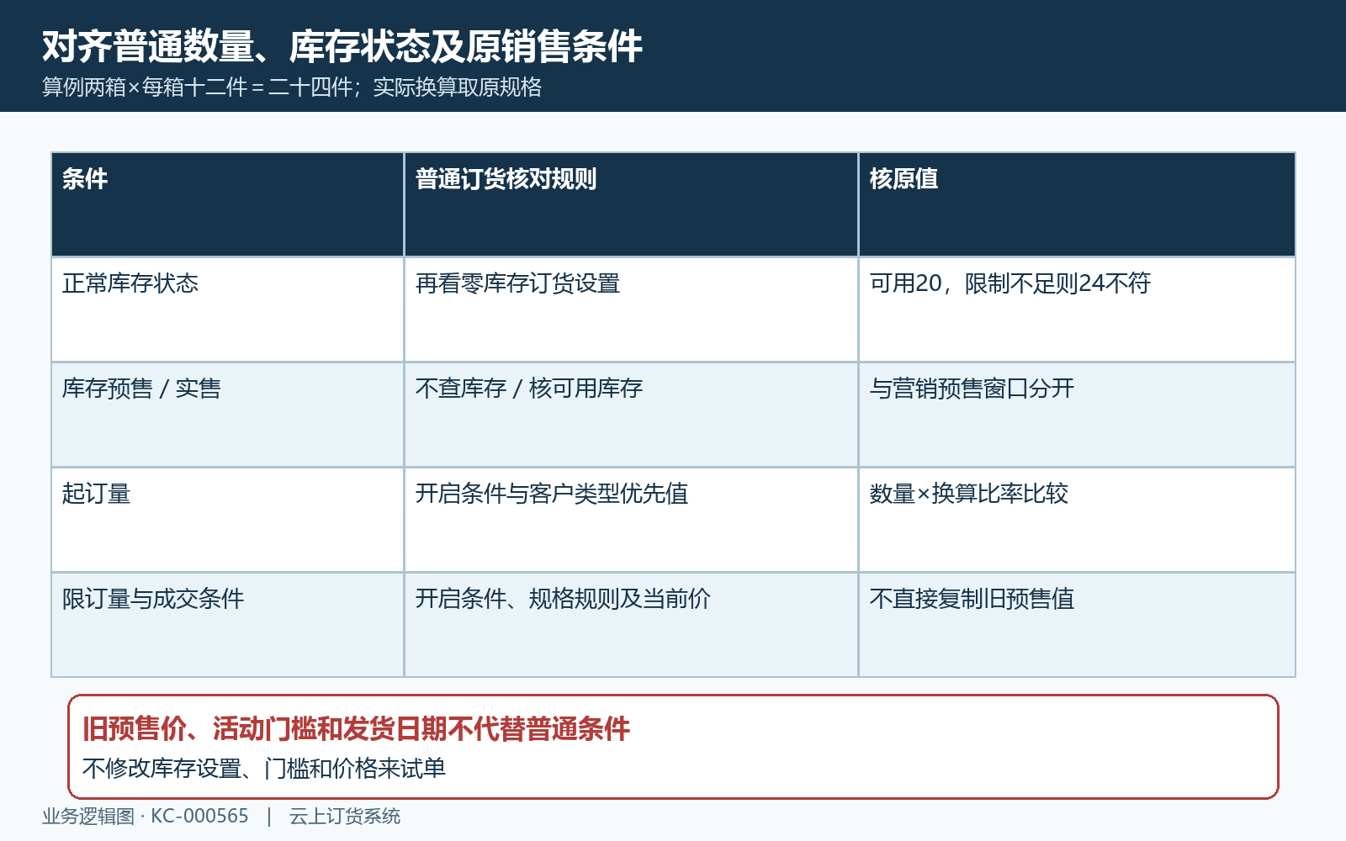The image size is (1346, 841).
Task: Click the footer text 业务逻辑图 · KC-000565
Action: coord(146,817)
